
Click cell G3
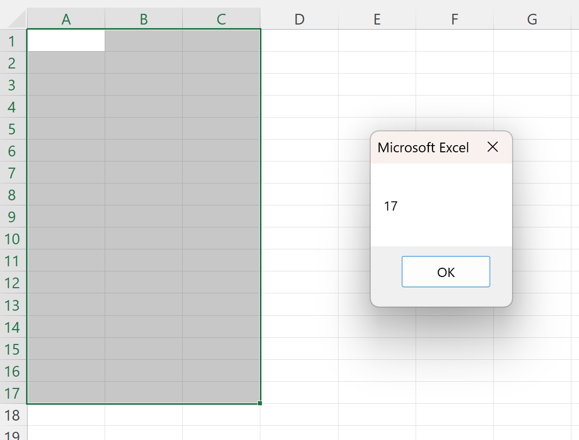pos(532,85)
